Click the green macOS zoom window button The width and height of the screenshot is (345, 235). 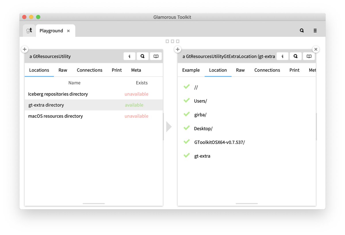[x=38, y=17]
